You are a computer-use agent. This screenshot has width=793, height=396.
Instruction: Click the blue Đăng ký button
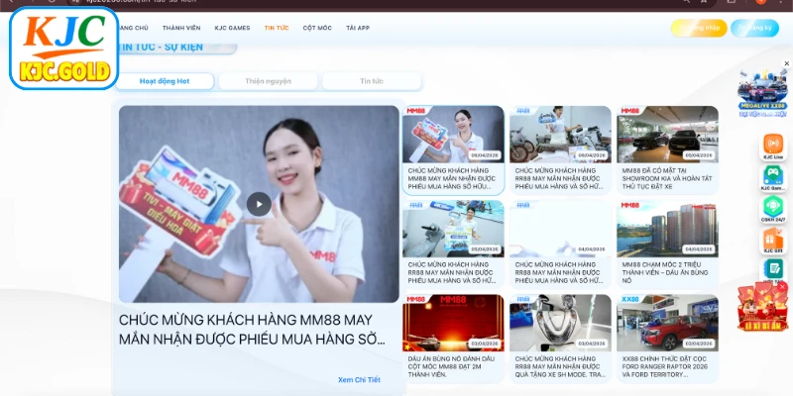(x=754, y=28)
